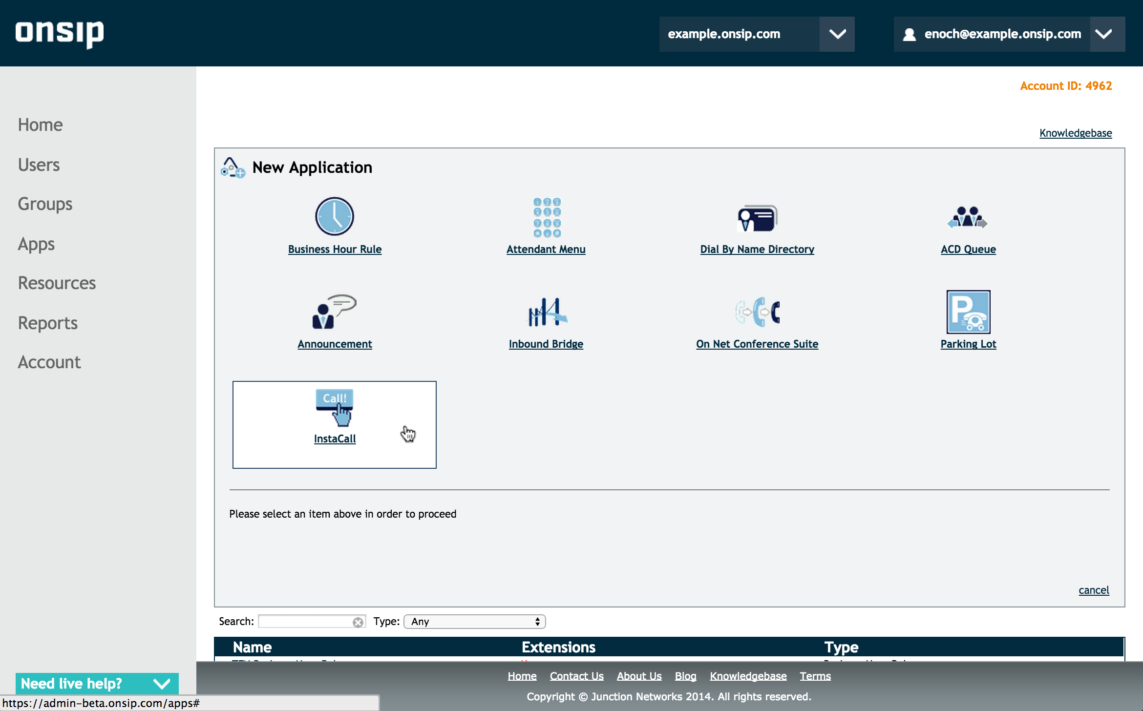Open the Type filter Any dropdown
This screenshot has width=1143, height=711.
474,622
